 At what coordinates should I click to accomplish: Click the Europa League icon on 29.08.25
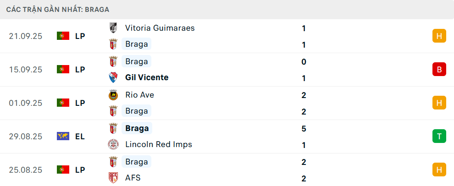click(x=63, y=136)
